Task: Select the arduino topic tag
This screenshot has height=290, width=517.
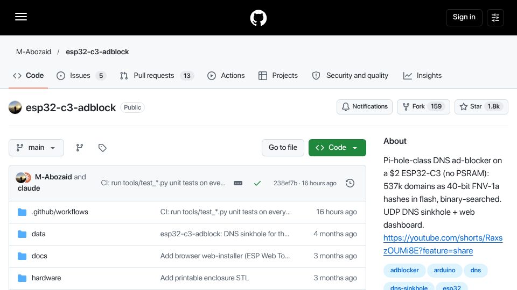Action: pyautogui.click(x=444, y=270)
